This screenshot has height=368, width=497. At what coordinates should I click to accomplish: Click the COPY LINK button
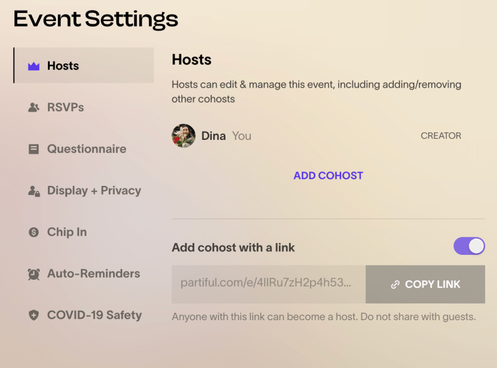tap(426, 284)
